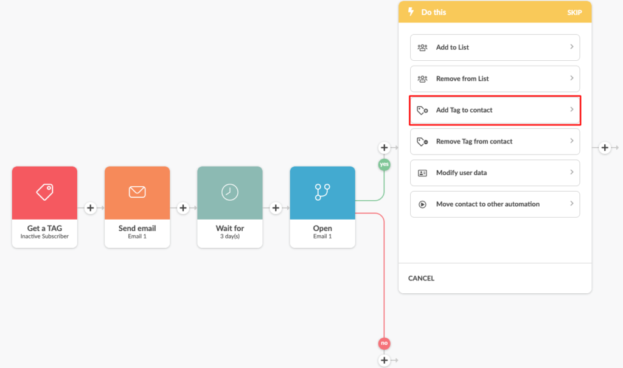Click CANCEL at the panel bottom

coord(421,278)
